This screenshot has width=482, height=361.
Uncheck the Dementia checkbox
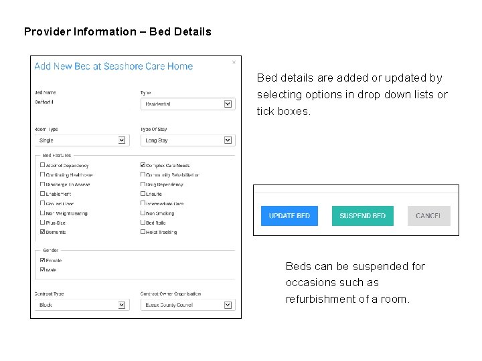pyautogui.click(x=43, y=232)
